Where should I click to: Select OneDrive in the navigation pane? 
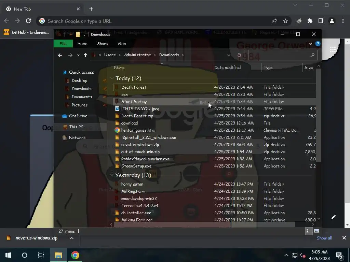[x=78, y=116]
